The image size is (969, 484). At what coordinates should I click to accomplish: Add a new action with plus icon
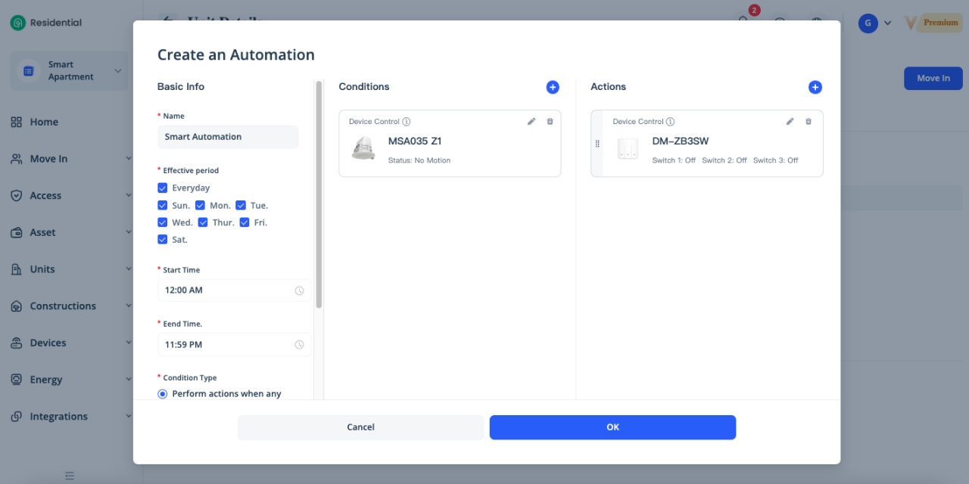(815, 88)
